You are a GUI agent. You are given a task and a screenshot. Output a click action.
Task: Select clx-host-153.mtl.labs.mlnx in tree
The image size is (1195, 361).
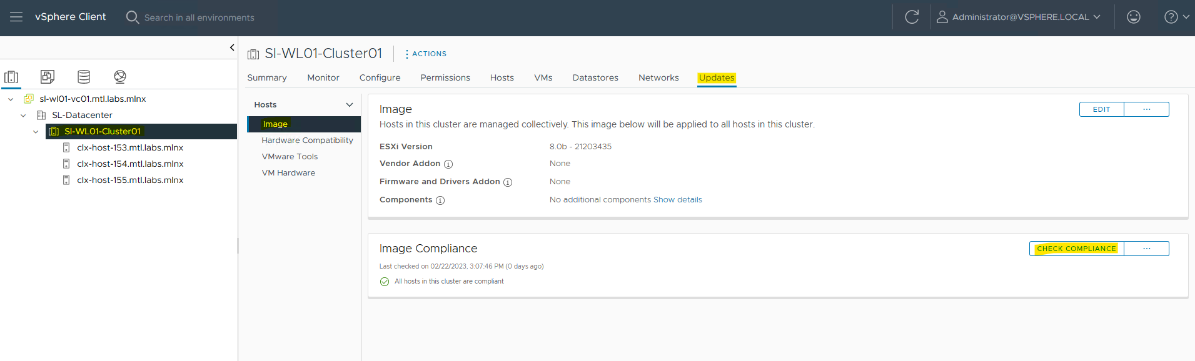point(130,147)
